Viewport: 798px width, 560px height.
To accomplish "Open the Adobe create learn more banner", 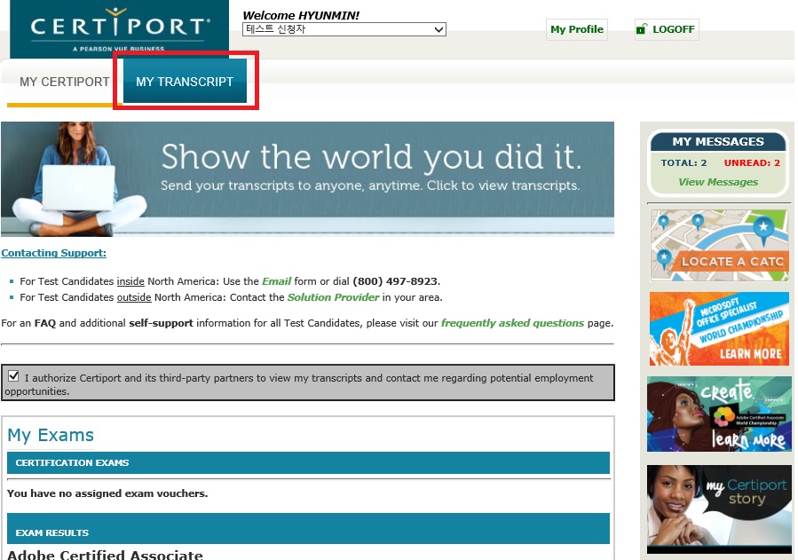I will pyautogui.click(x=719, y=414).
